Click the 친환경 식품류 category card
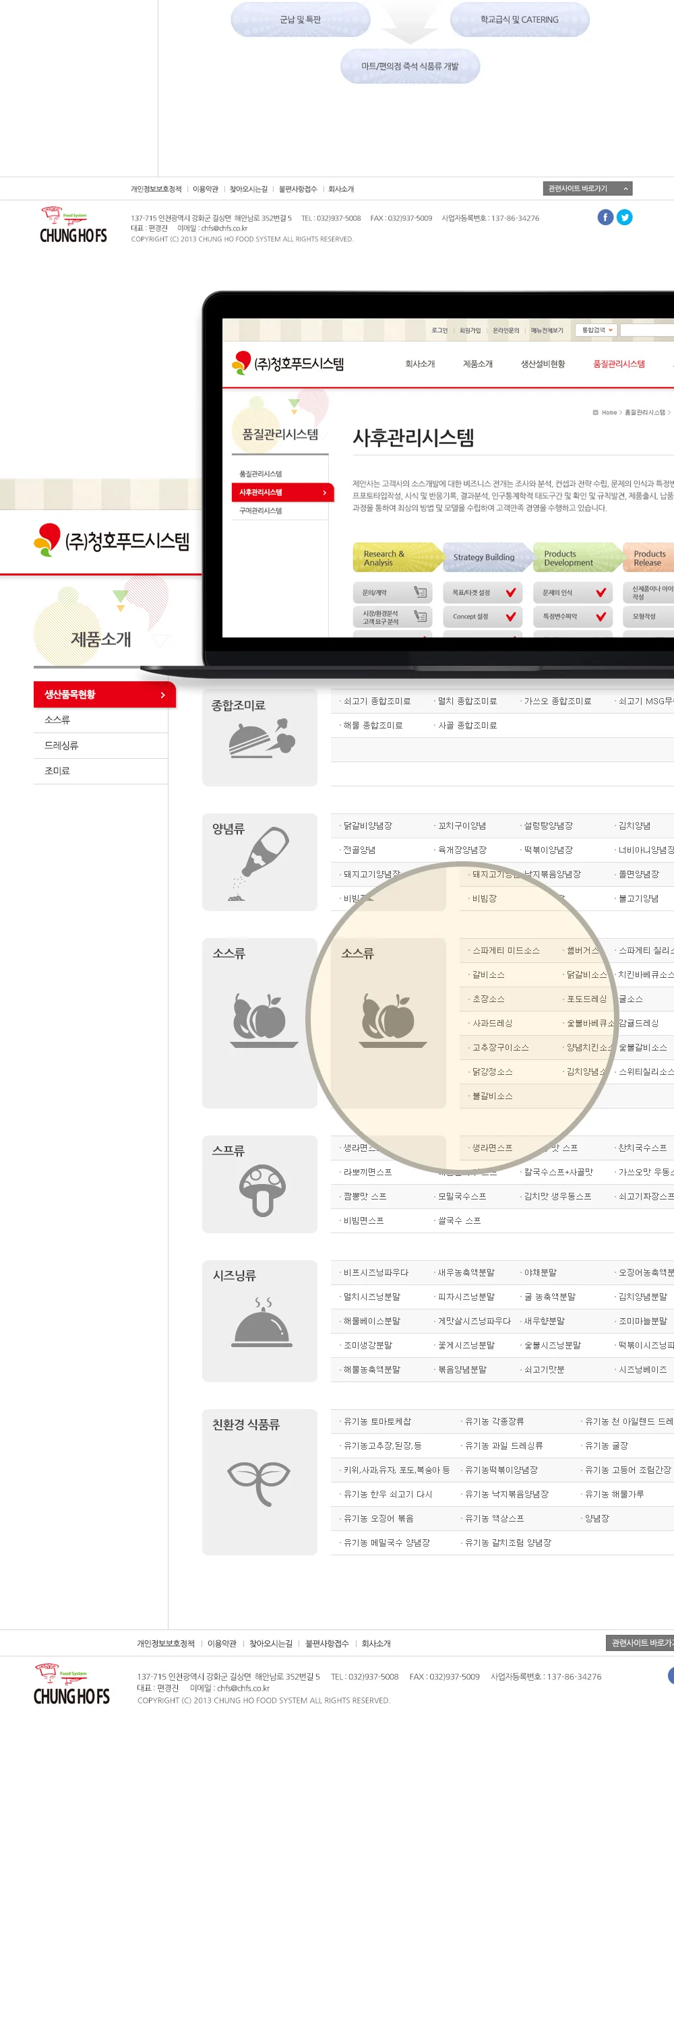The height and width of the screenshot is (2021, 674). [259, 1482]
